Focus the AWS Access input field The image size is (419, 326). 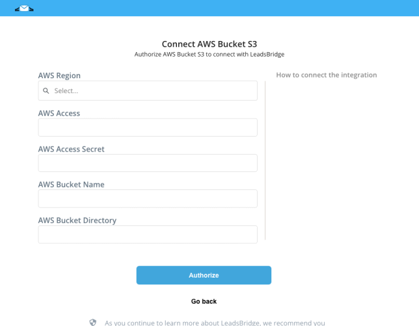coord(148,127)
